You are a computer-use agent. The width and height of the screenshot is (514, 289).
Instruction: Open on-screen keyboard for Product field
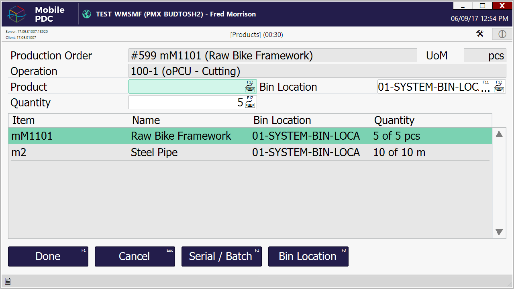250,87
